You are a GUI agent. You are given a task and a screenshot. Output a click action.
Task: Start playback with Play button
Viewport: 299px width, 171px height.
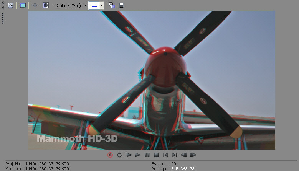[x=138, y=155]
